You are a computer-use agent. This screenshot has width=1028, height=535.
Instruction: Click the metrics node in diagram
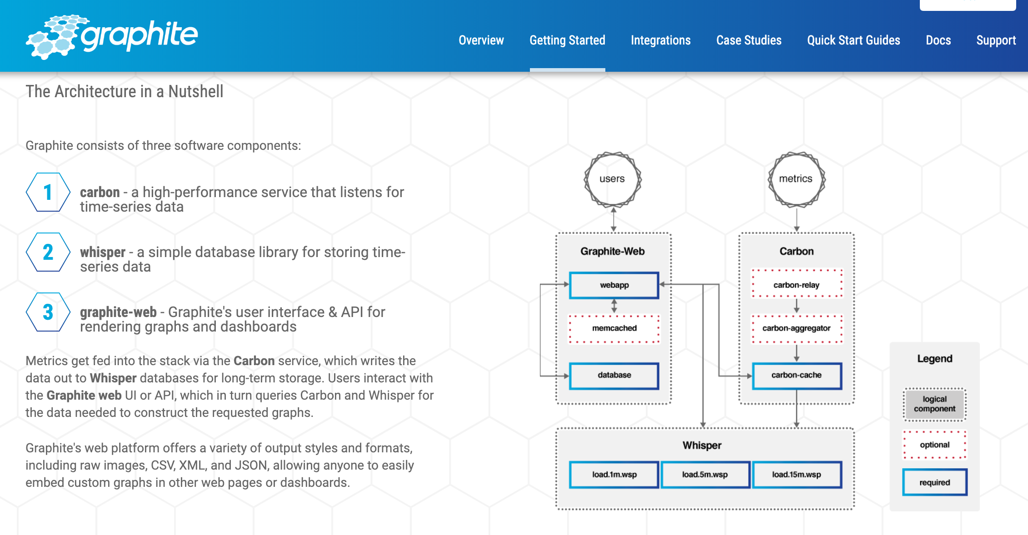click(796, 179)
